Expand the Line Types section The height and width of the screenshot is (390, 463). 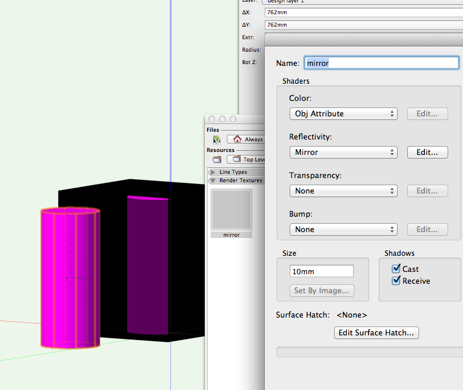(x=213, y=172)
